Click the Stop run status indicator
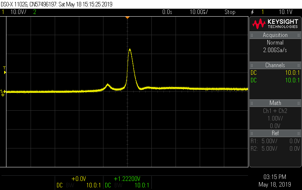302x190 pixels. point(230,12)
